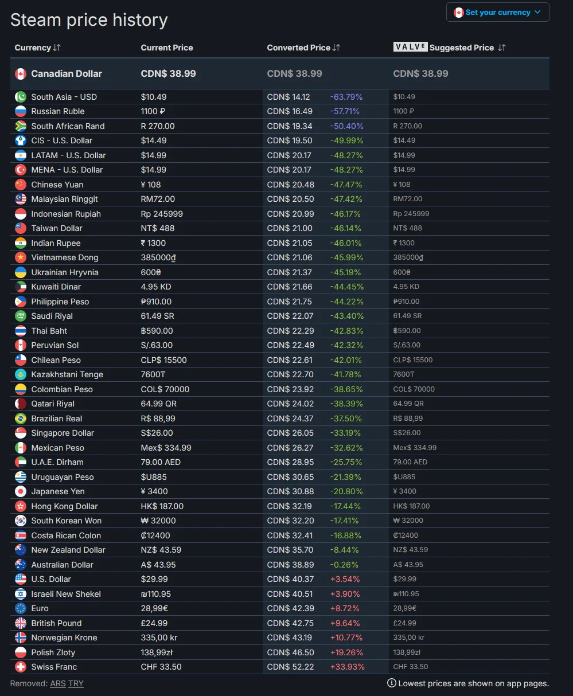Select the New Zealand Dollar currency name
Viewport: 573px width, 696px height.
coord(68,550)
